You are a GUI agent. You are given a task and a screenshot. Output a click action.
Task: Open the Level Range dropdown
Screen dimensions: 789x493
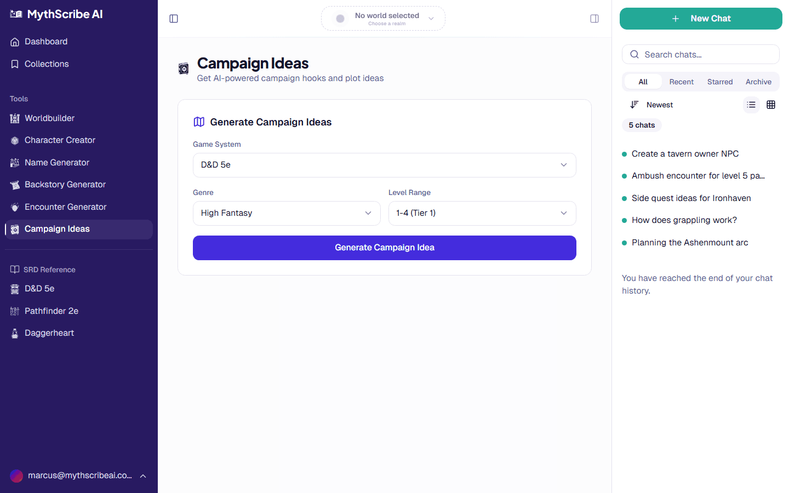click(482, 213)
